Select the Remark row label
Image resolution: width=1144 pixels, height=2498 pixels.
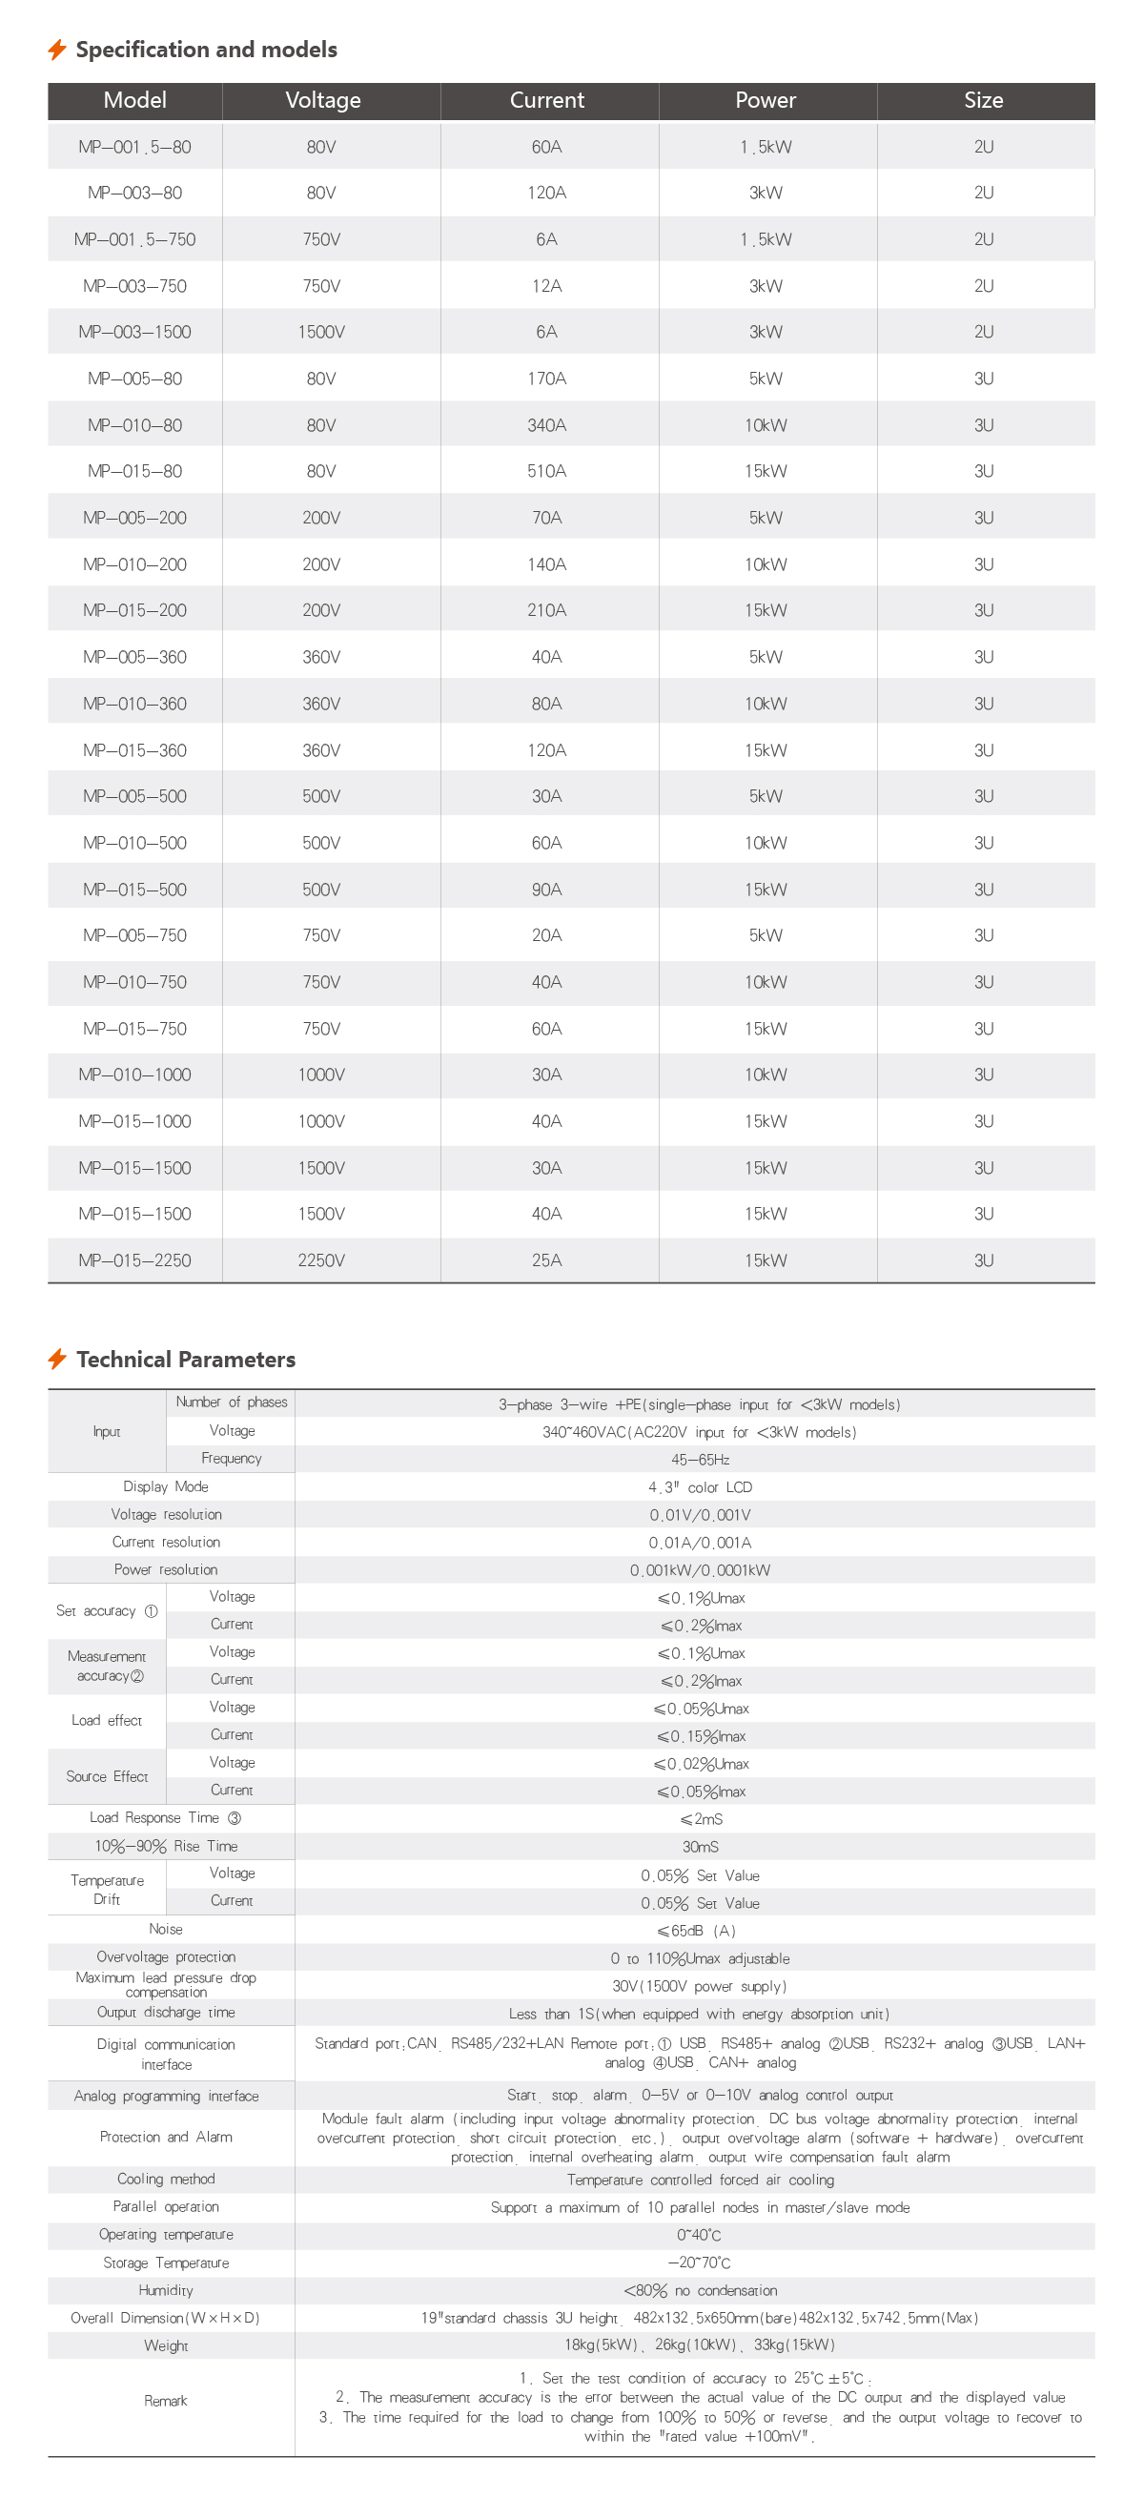[166, 2401]
